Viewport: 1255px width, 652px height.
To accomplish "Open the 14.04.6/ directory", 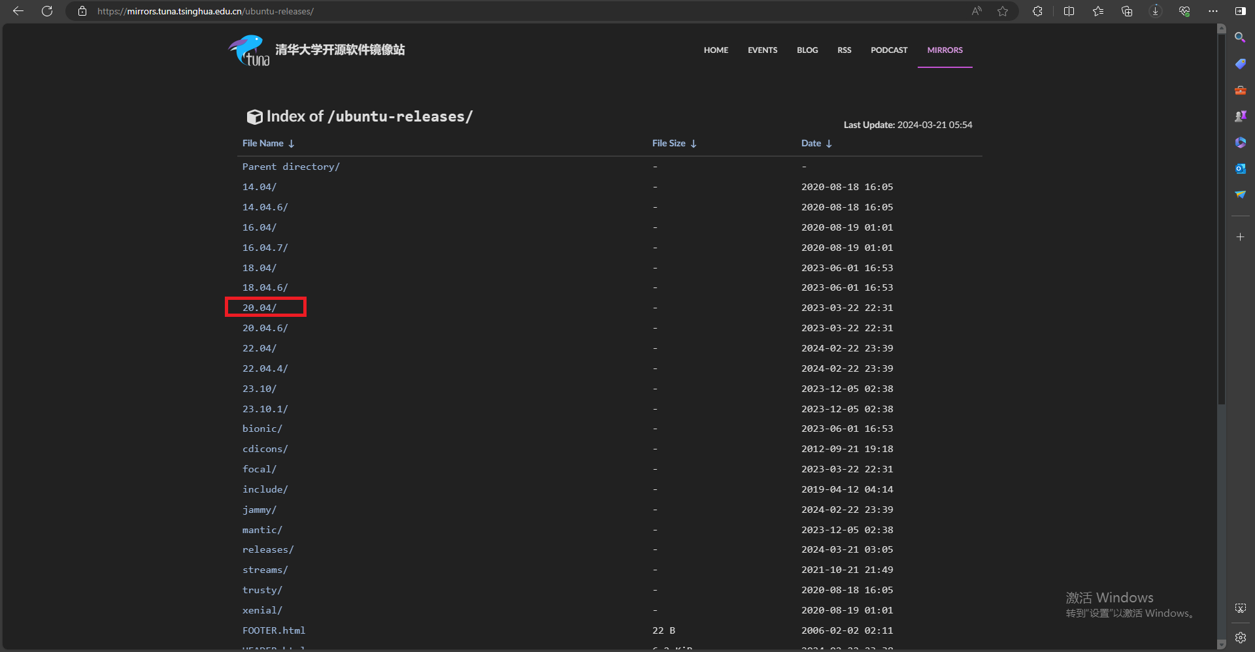I will pyautogui.click(x=265, y=207).
